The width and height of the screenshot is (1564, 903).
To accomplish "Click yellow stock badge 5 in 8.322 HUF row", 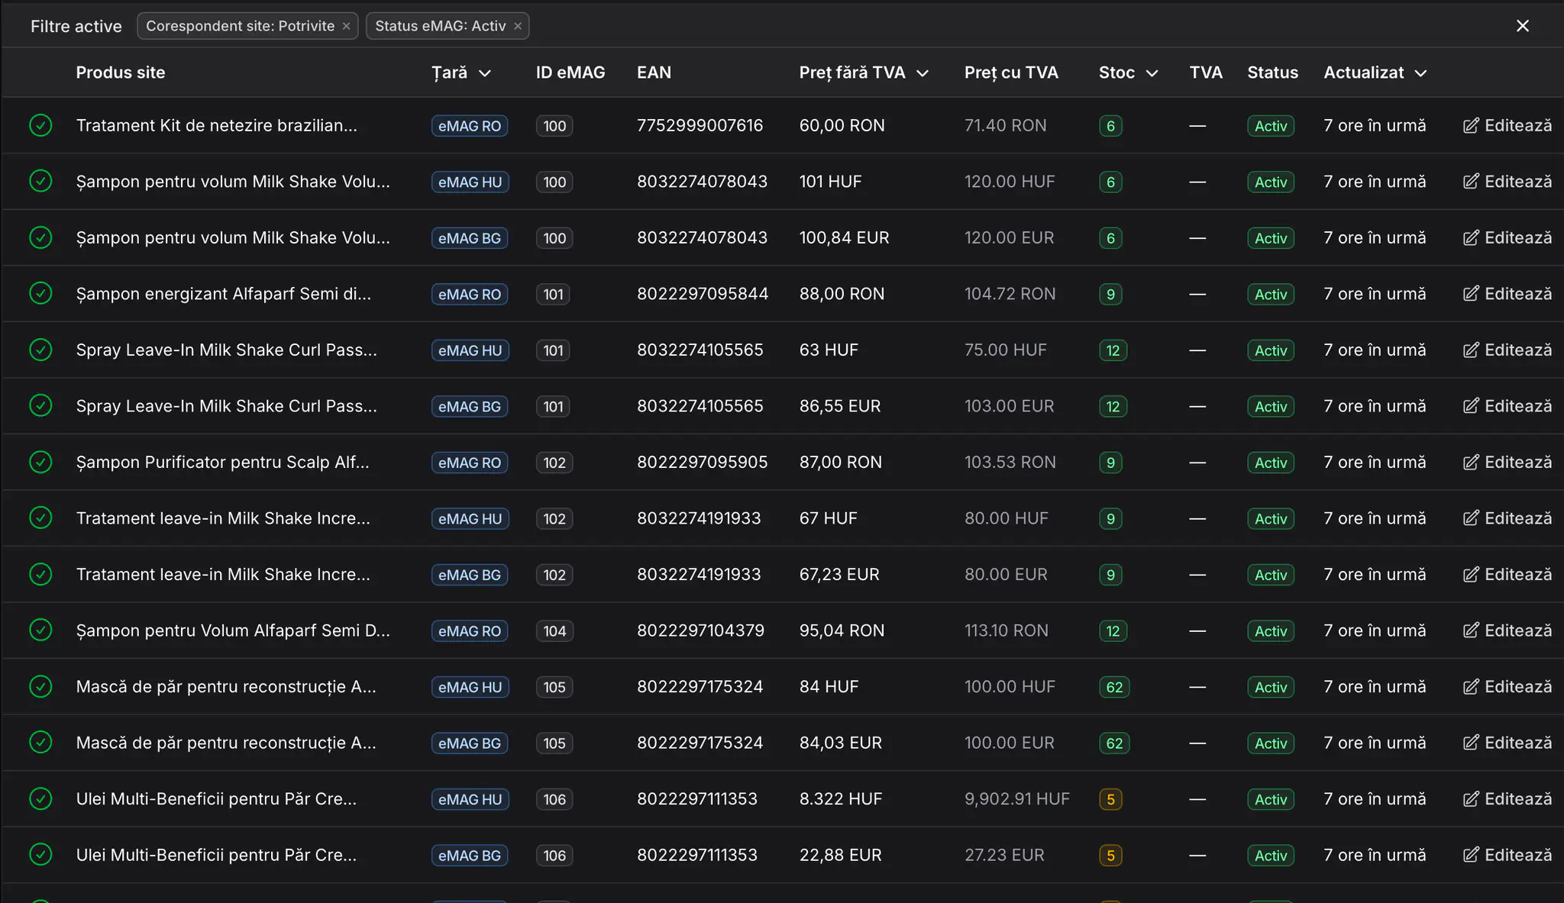I will point(1110,799).
